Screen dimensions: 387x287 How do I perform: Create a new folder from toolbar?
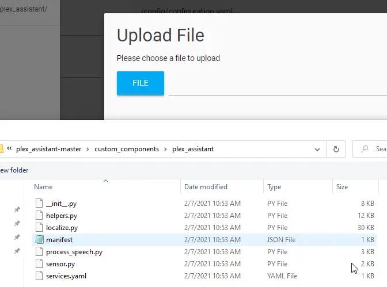coord(14,170)
